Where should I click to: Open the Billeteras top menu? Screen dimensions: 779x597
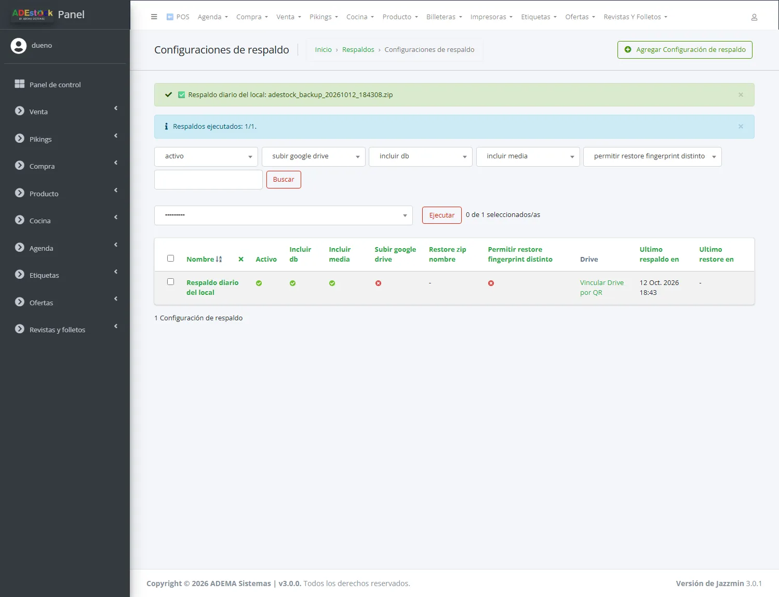[444, 17]
